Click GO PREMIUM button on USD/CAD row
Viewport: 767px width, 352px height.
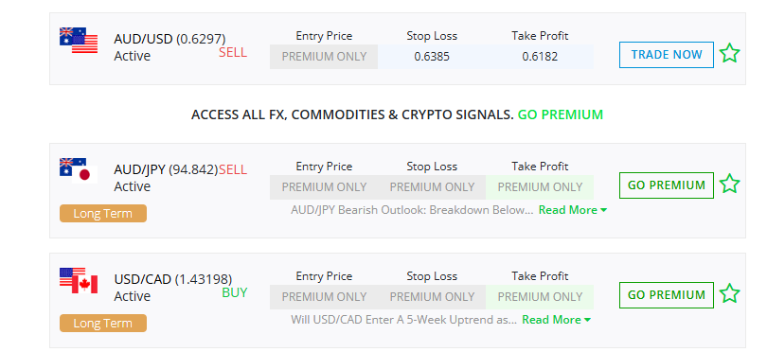(x=667, y=295)
